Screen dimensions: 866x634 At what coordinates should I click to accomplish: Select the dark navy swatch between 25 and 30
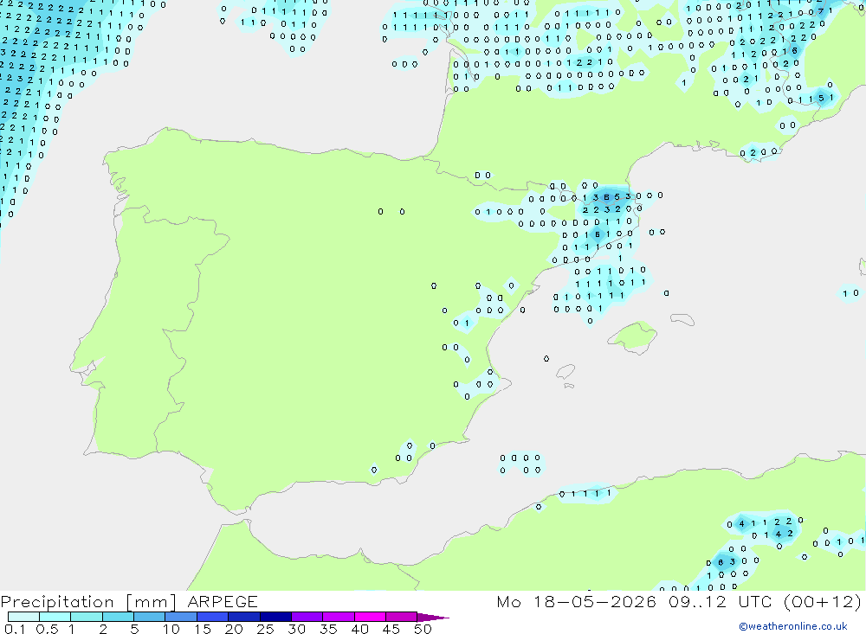coord(275,617)
